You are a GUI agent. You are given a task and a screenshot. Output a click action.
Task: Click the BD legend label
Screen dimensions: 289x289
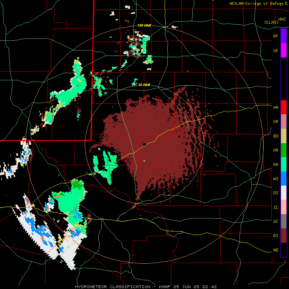point(276,136)
